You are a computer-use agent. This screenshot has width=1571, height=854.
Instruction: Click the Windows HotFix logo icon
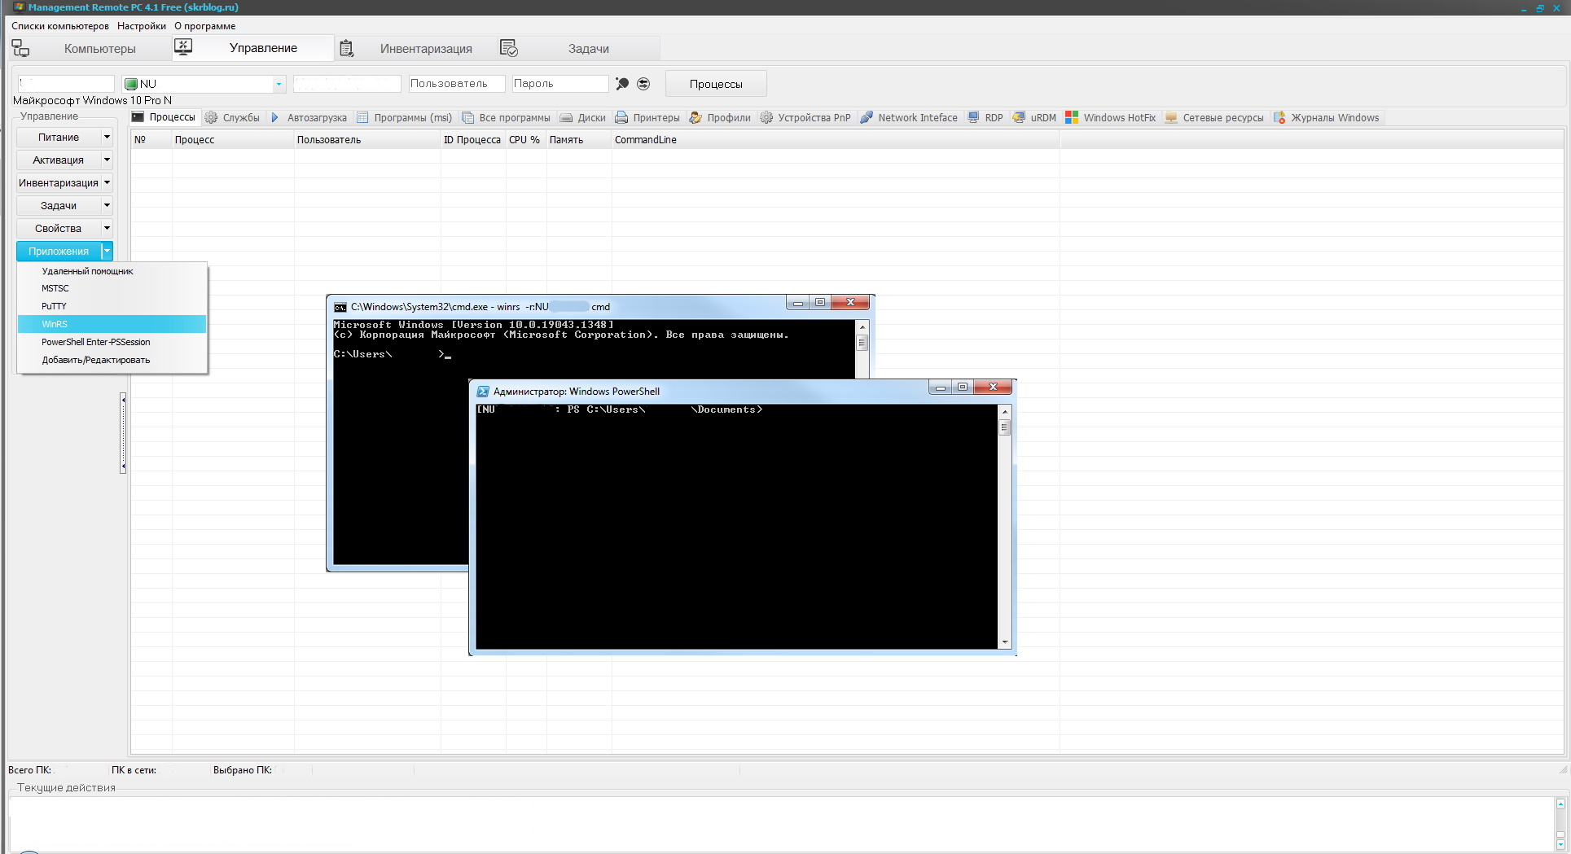[x=1072, y=117]
